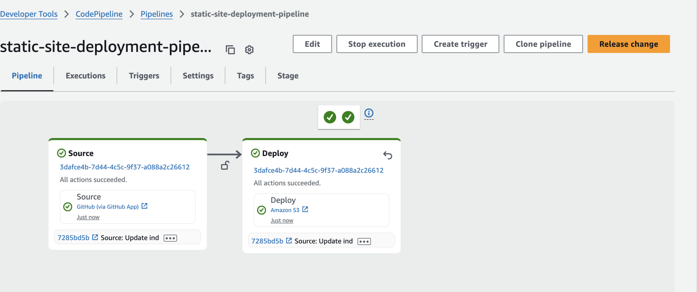Click the Deploy stage success status icon

255,153
